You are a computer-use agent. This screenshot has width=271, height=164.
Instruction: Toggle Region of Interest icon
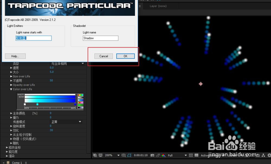point(123,155)
